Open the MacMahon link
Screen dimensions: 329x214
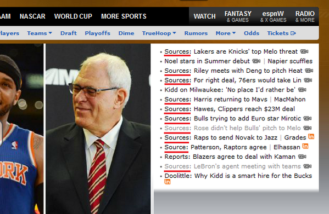290,99
